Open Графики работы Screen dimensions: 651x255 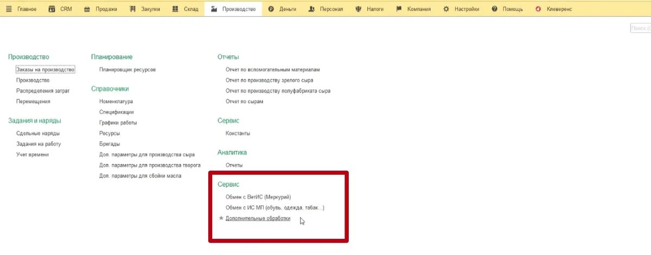pos(118,122)
